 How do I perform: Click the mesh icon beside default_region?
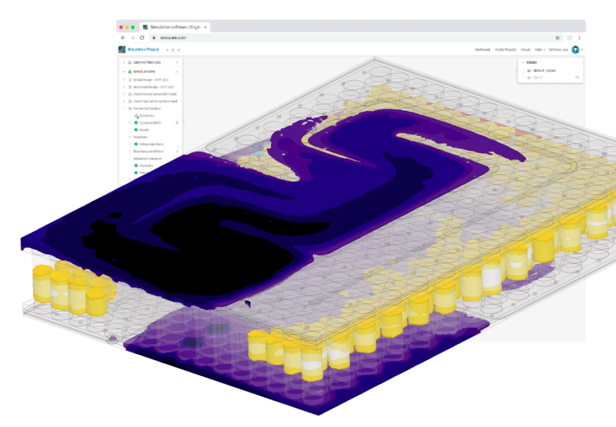(x=529, y=70)
